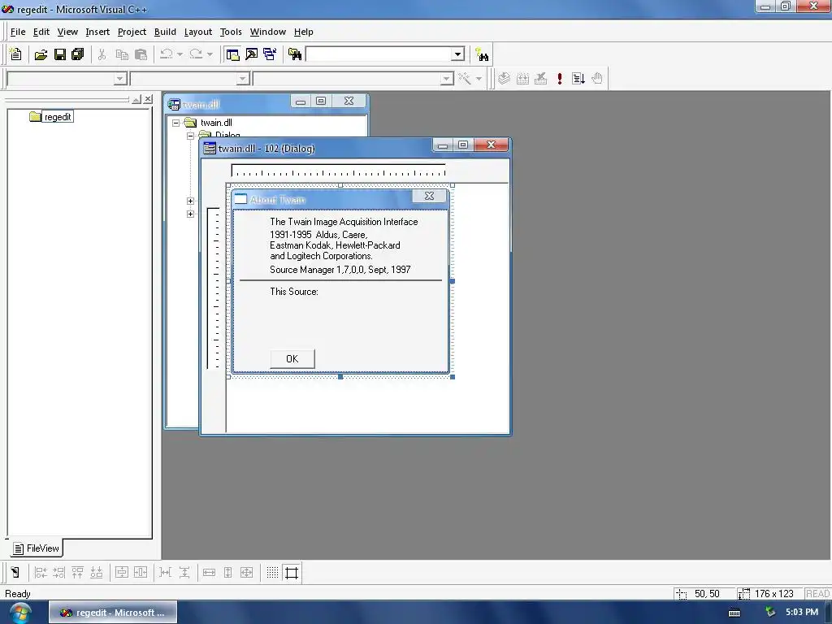
Task: Open the Help menu
Action: click(304, 32)
